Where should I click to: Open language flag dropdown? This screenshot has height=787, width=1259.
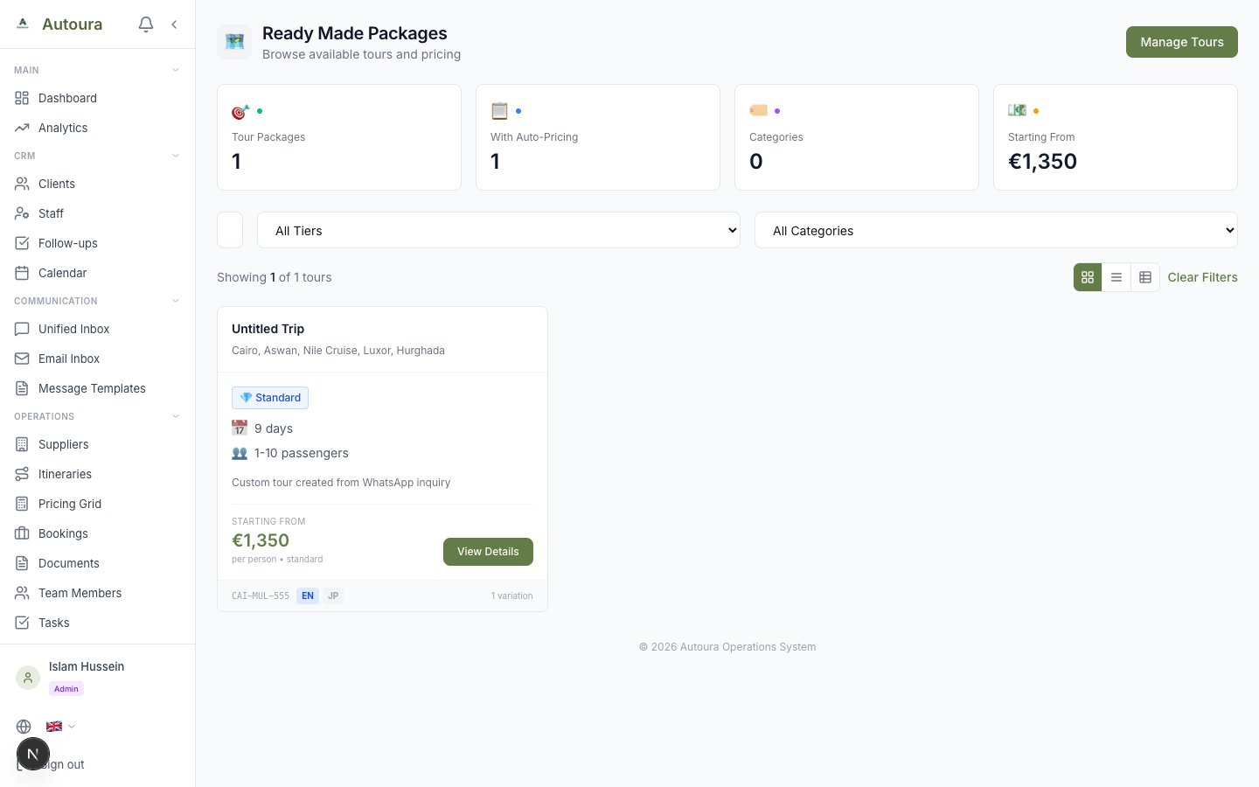60,727
